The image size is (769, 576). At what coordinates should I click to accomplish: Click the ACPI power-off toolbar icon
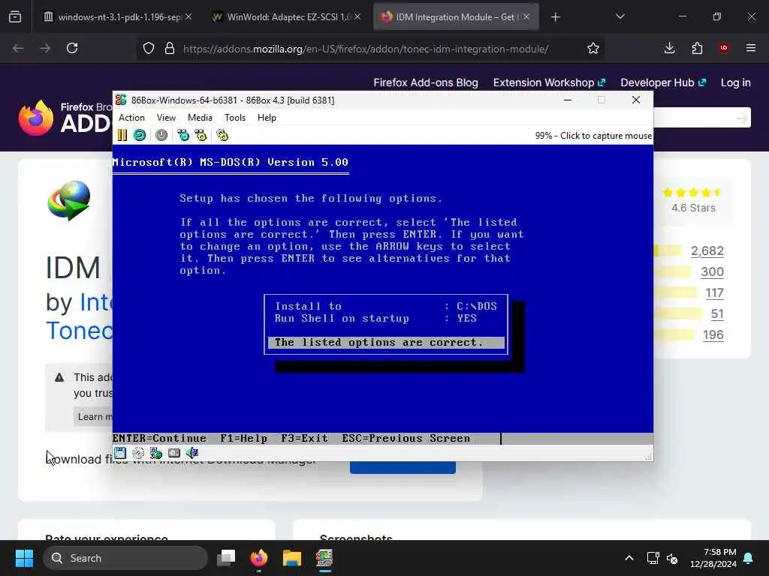pyautogui.click(x=161, y=135)
